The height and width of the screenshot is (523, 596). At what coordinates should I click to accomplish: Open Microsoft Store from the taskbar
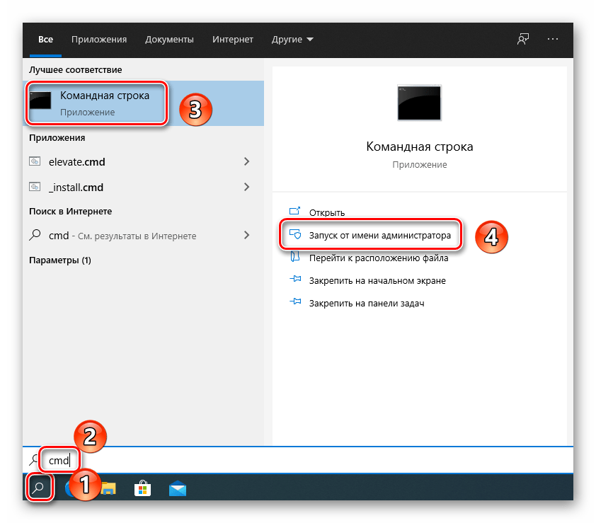coord(142,488)
